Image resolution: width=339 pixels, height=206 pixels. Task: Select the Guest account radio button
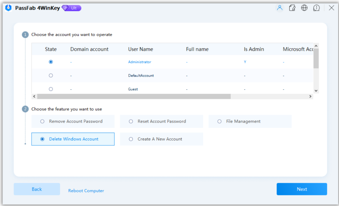pos(51,89)
